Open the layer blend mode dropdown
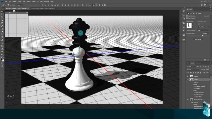 pyautogui.click(x=193, y=70)
